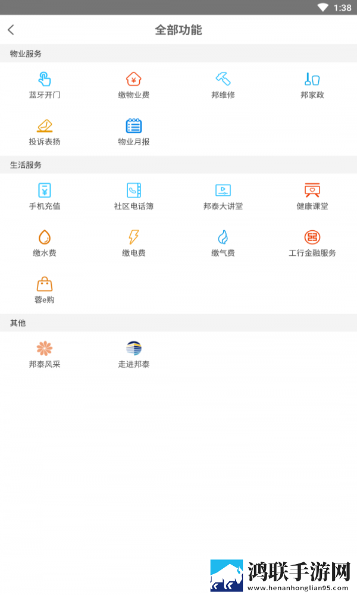Viewport: 357px width, 595px height.
Task: Tap the 工行金融服务 label
Action: pyautogui.click(x=312, y=253)
